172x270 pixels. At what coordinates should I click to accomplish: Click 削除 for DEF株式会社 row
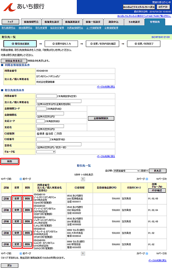[28, 210]
